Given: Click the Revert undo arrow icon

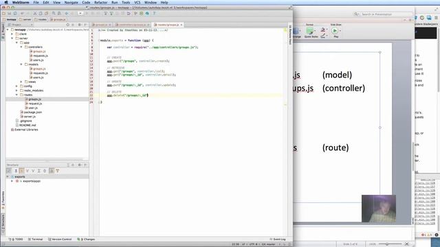Looking at the screenshot, I should point(129,14).
